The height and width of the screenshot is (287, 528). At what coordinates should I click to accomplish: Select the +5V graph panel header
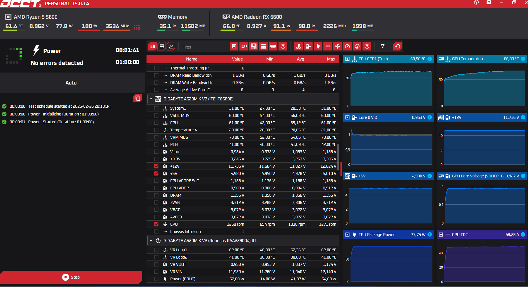point(388,176)
